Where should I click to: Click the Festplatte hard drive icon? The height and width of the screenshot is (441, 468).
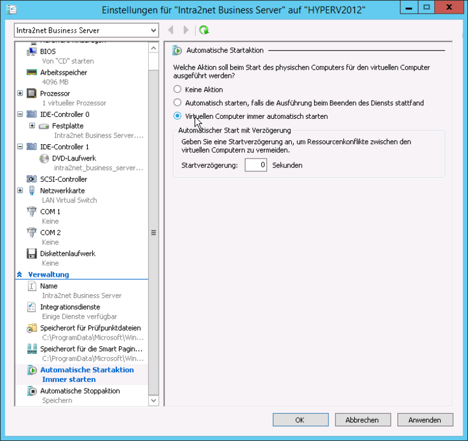[44, 126]
